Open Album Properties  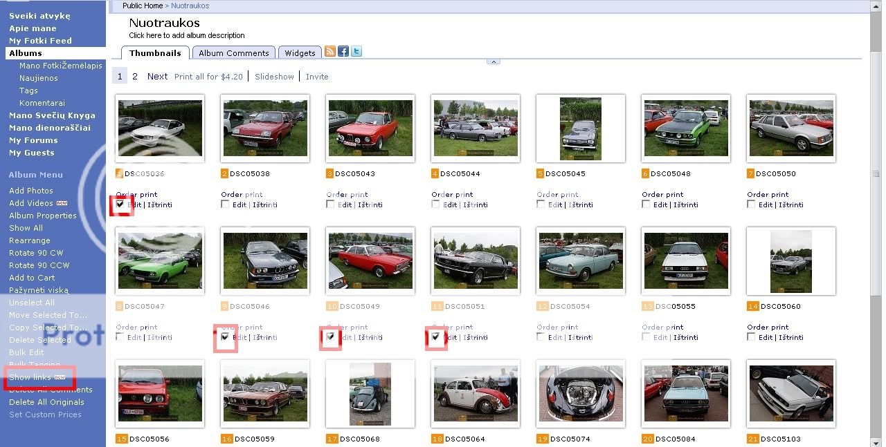coord(43,216)
